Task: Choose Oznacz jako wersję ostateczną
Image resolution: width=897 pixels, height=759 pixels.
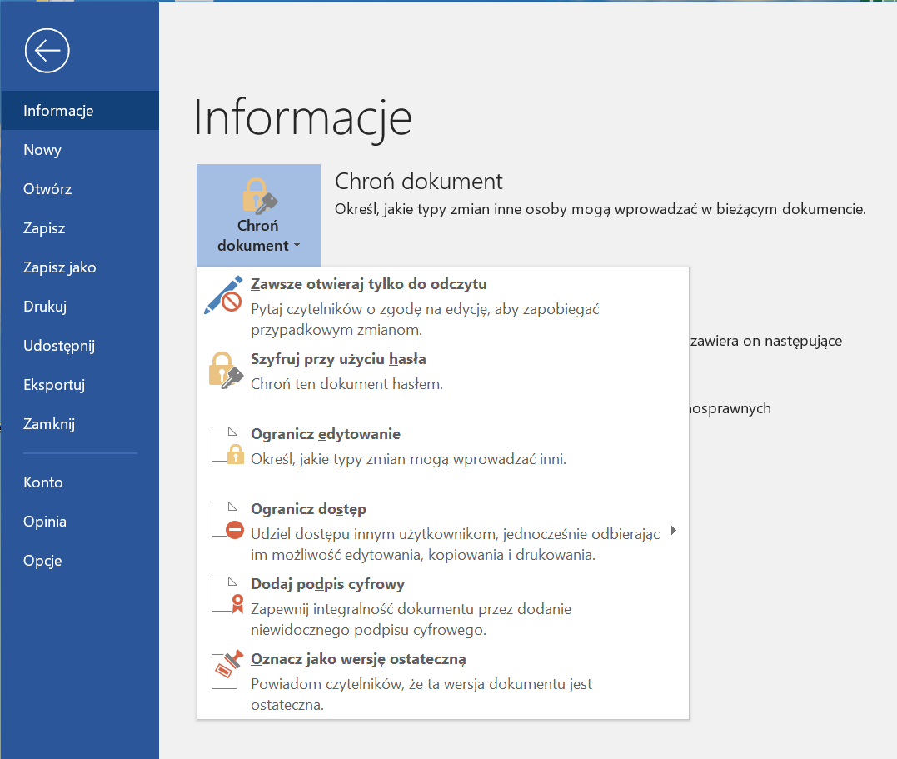Action: click(443, 681)
